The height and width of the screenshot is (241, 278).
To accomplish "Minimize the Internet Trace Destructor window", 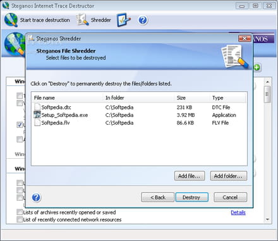I will point(242,6).
